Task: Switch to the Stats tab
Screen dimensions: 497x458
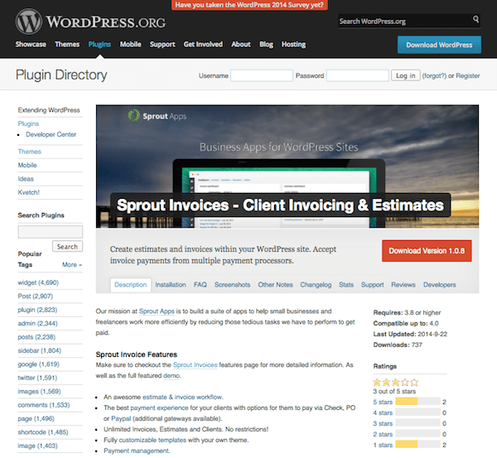Action: [346, 285]
